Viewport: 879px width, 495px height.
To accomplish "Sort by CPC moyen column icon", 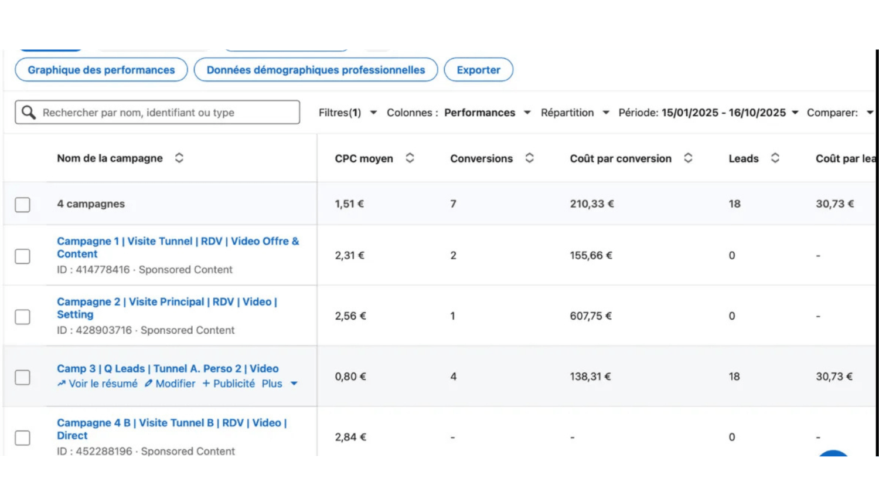I will [410, 158].
